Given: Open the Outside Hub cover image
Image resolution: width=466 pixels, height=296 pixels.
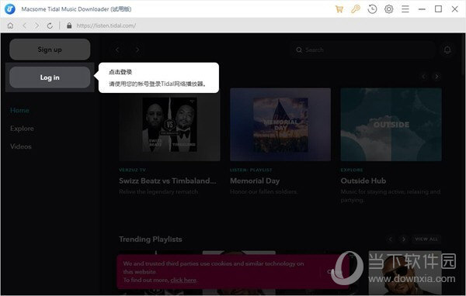Looking at the screenshot, I should 391,125.
